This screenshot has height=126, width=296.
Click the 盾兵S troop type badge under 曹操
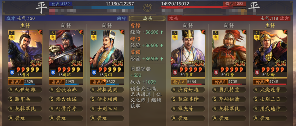click(16, 82)
